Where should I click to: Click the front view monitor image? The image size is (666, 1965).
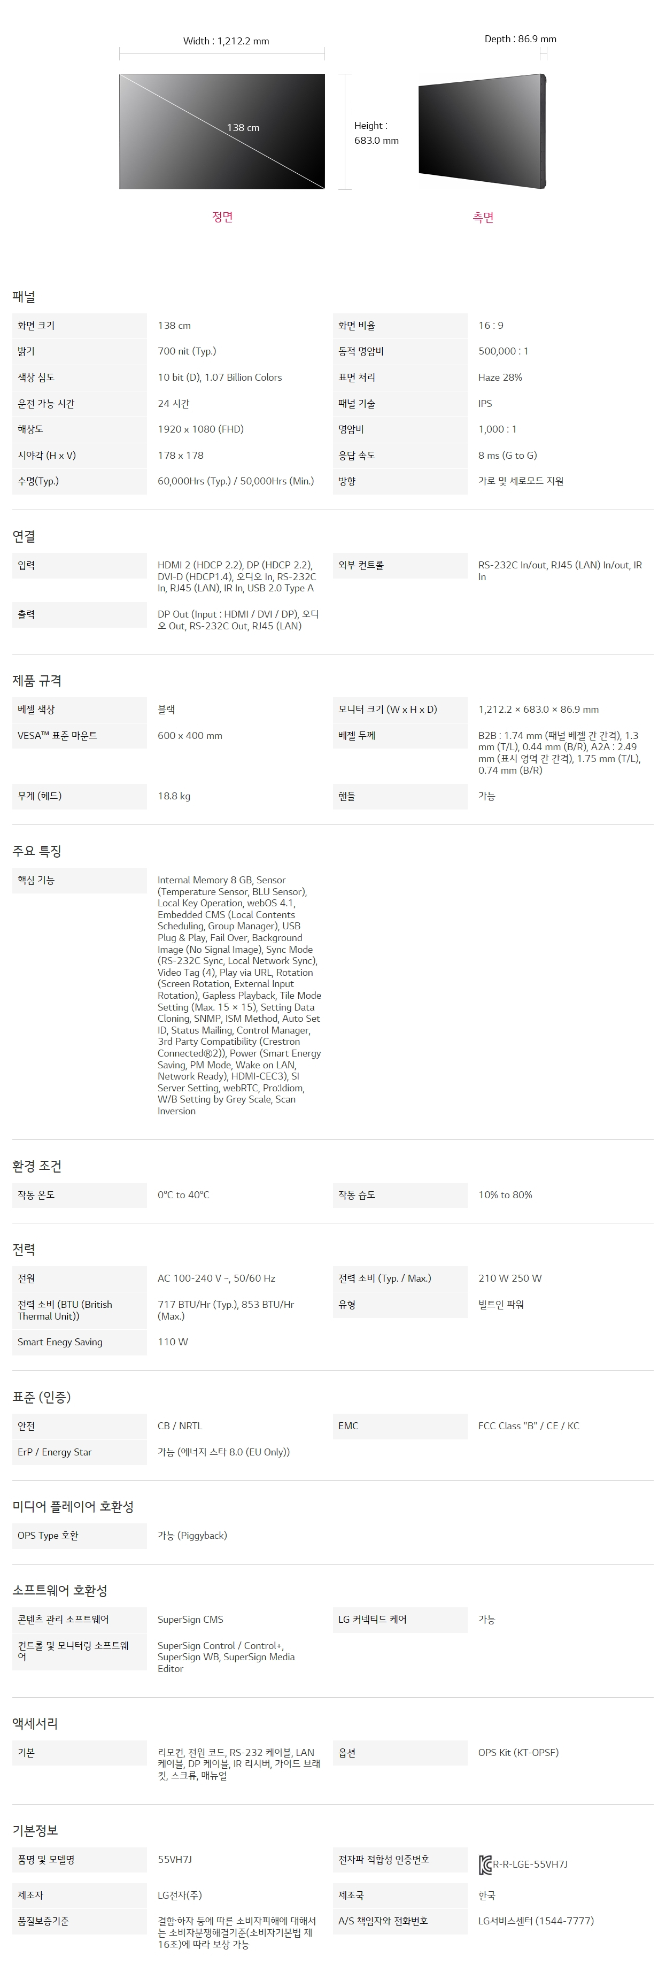coord(222,131)
